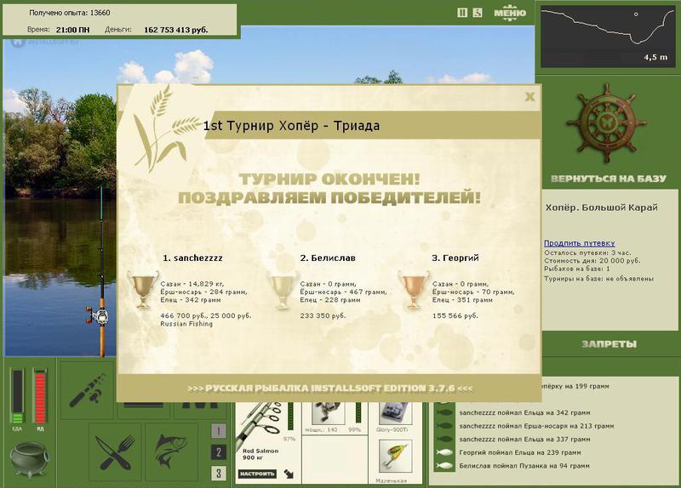Click the depth profile chart
The height and width of the screenshot is (488, 681).
click(x=607, y=37)
